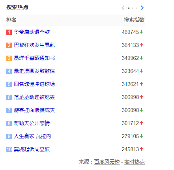Click search index value 323644
The width and height of the screenshot is (174, 170).
(130, 71)
